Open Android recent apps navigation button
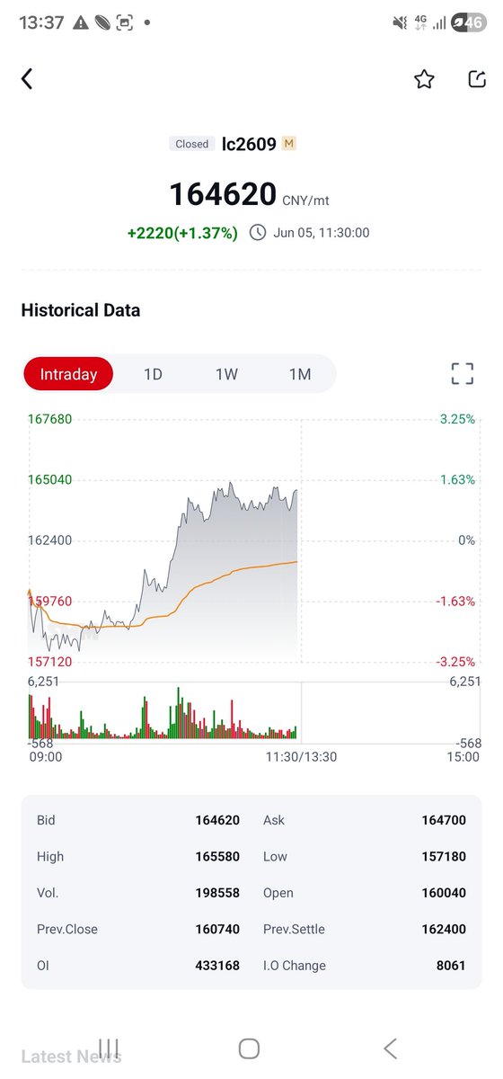 109,1048
